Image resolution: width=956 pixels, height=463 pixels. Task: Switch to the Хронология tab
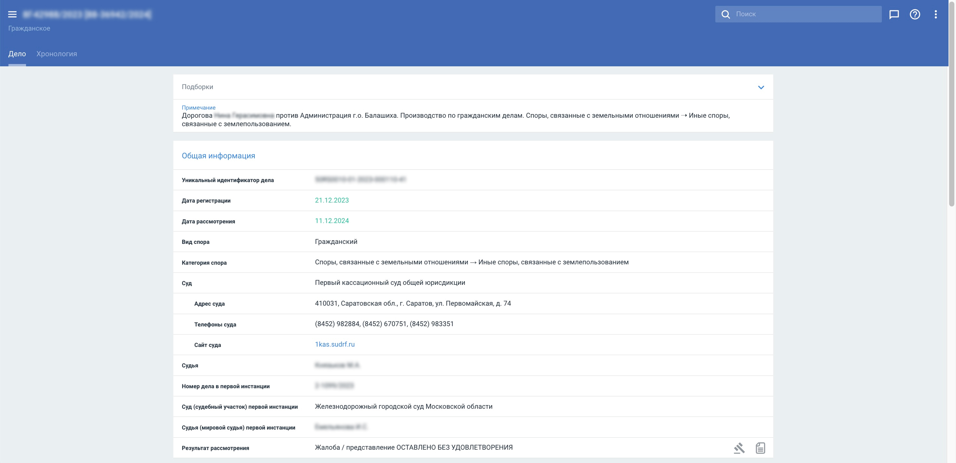56,54
